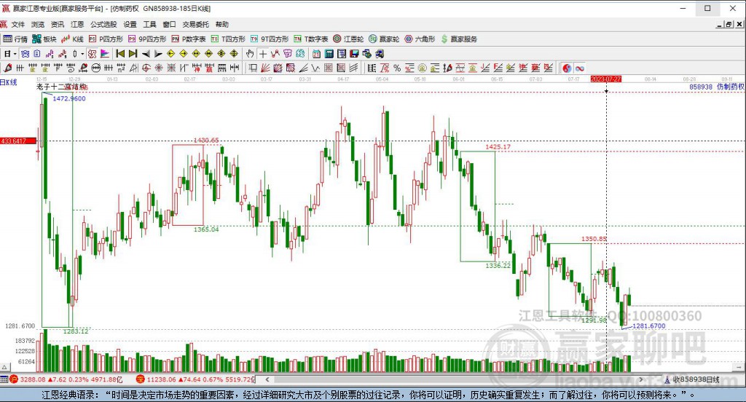Click the 日K线 label on the chart
The image size is (746, 402).
9,82
